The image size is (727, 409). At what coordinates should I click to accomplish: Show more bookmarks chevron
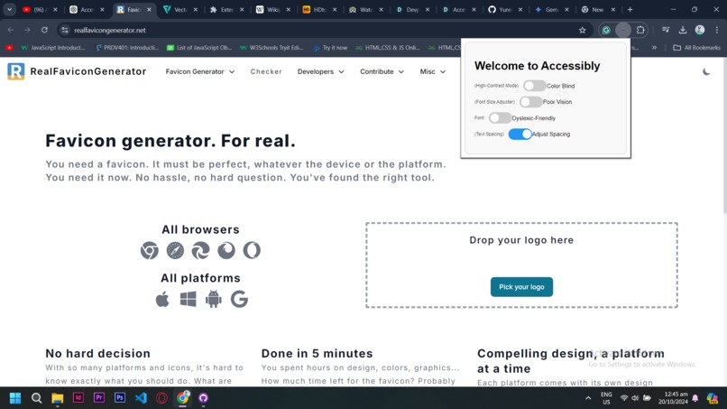click(x=654, y=47)
